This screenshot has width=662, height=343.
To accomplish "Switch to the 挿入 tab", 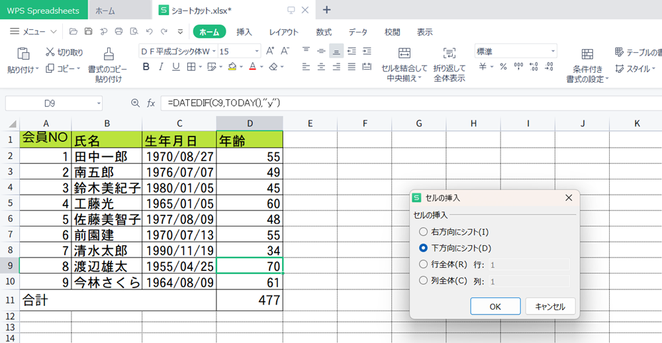I will tap(244, 32).
